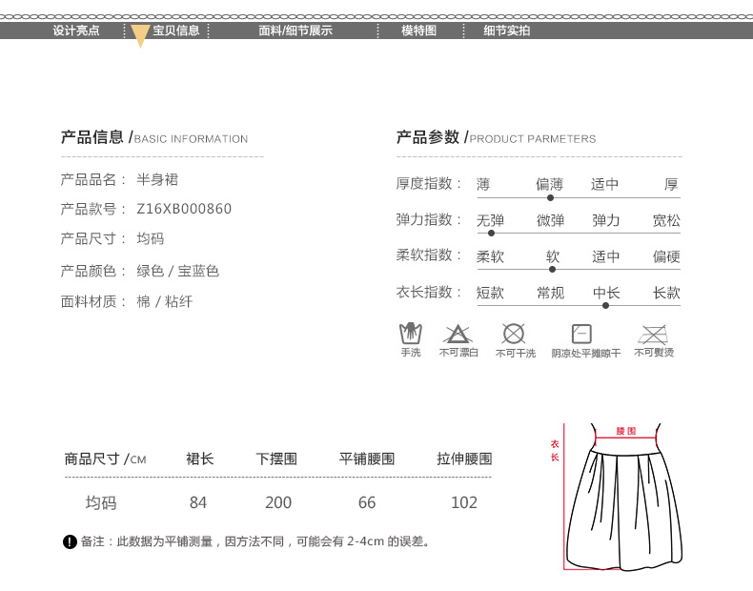Click the 弹力 elasticity option

[606, 220]
